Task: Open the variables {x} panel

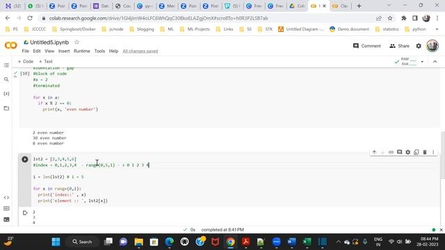Action: click(x=6, y=94)
